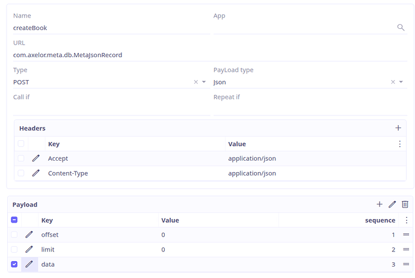415x278 pixels.
Task: Open Payload column options menu
Action: (x=406, y=220)
